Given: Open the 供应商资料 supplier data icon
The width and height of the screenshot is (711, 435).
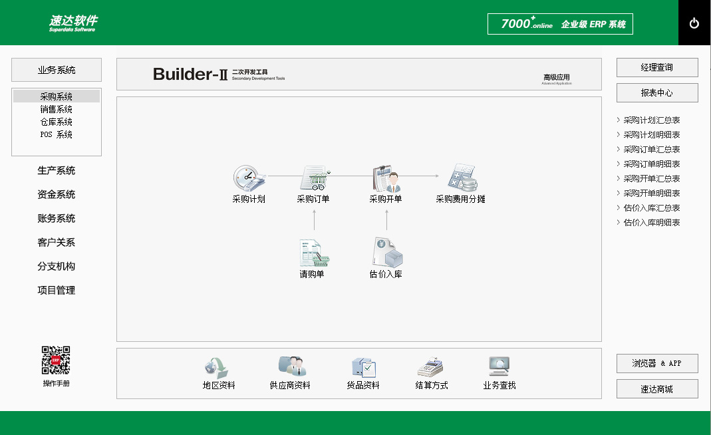Looking at the screenshot, I should [x=290, y=367].
